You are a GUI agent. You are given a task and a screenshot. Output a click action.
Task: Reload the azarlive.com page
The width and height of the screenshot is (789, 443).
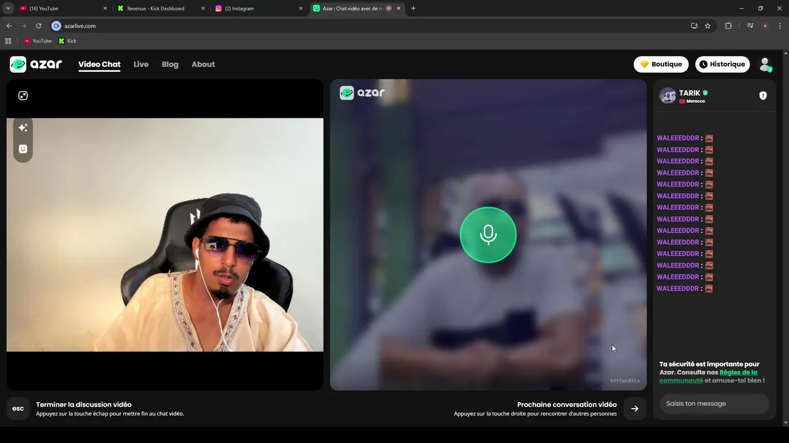(38, 26)
